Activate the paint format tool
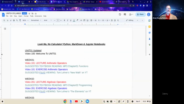Viewport: 184px width, 104px height. (x=20, y=21)
